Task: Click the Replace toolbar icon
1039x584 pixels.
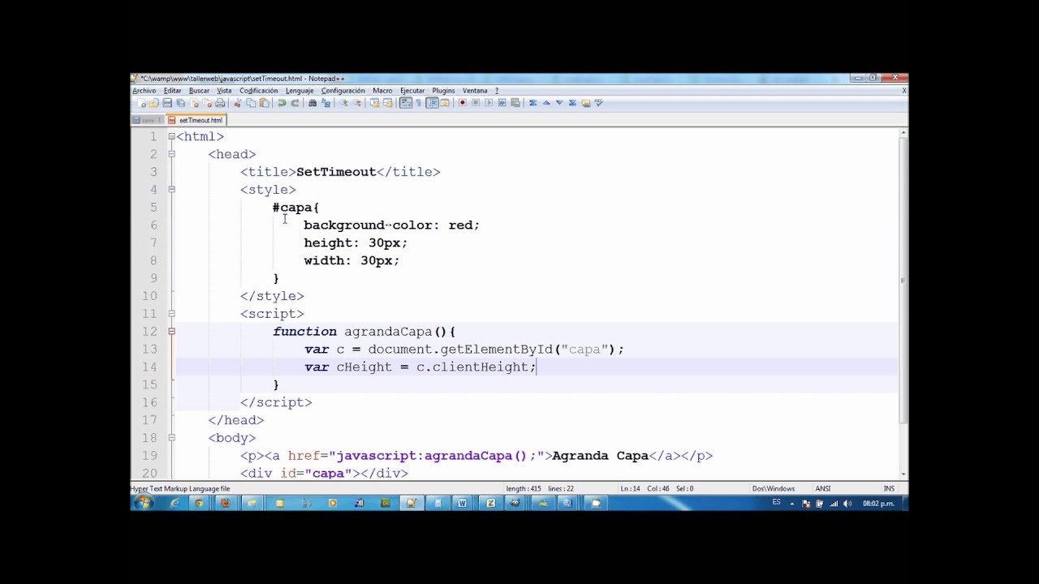Action: click(325, 103)
